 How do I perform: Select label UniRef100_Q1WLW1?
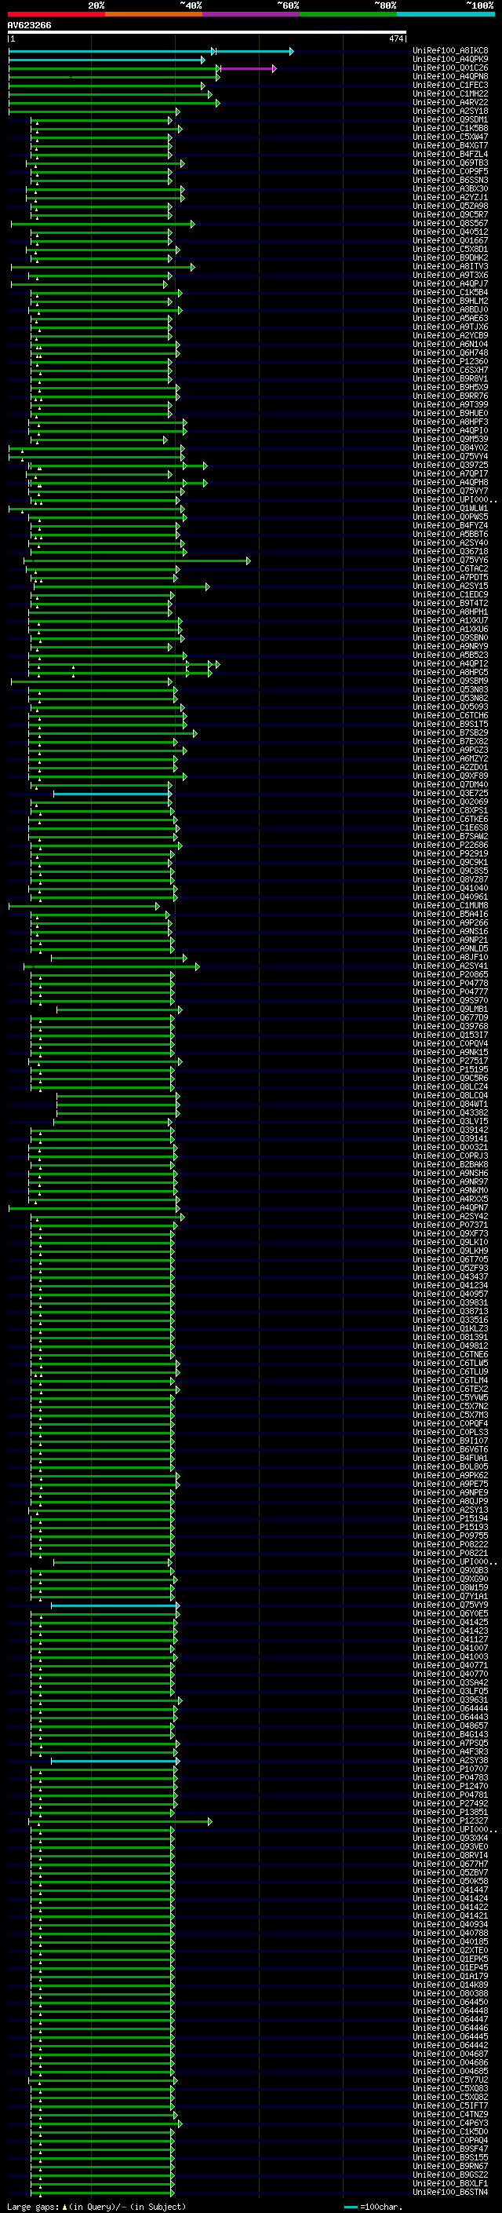pos(450,509)
